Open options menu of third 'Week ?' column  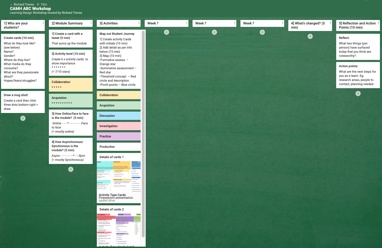click(x=282, y=23)
